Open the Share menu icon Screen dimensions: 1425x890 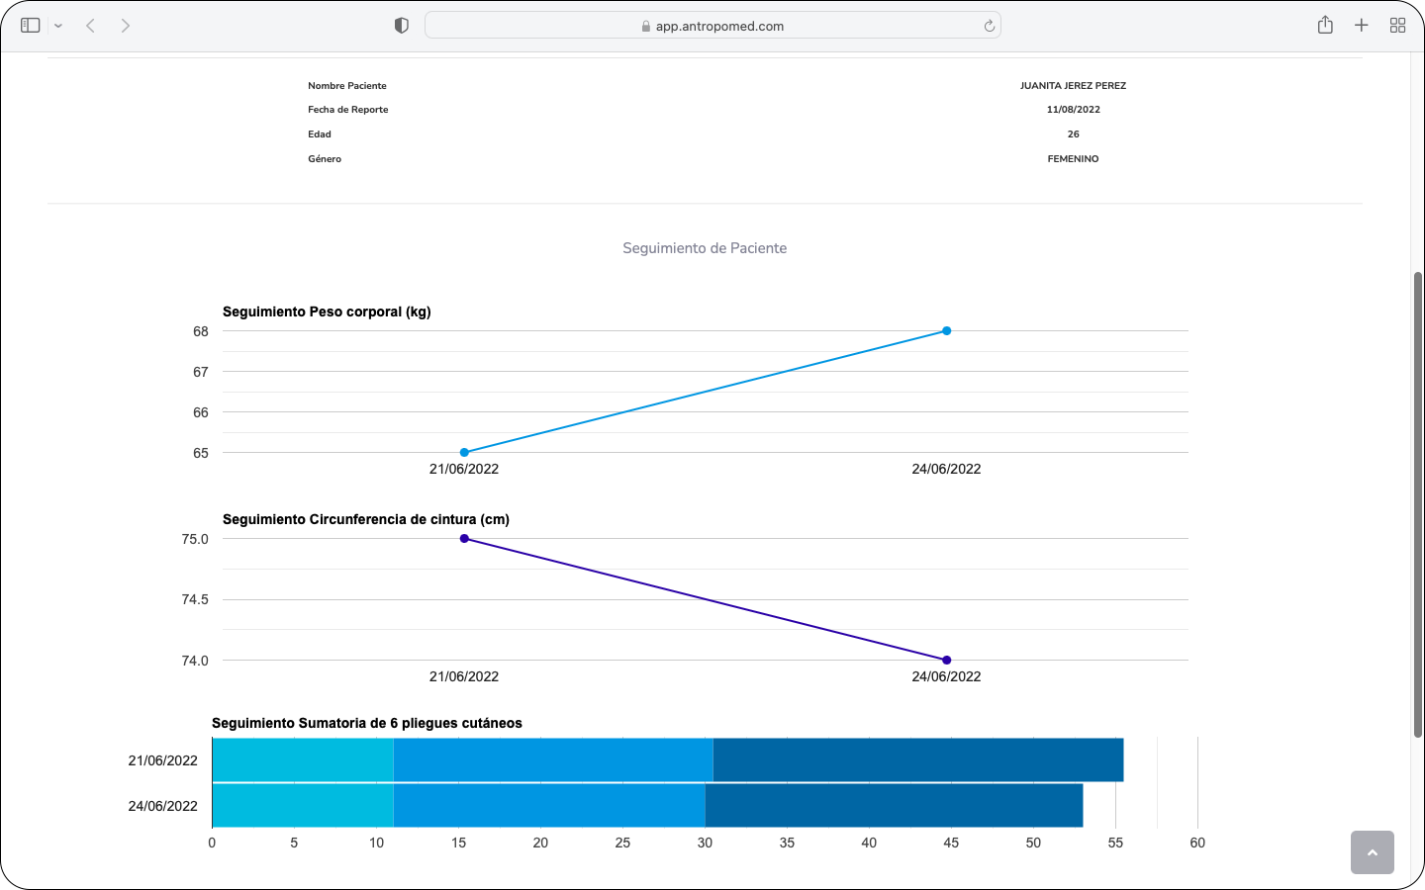[x=1325, y=25]
